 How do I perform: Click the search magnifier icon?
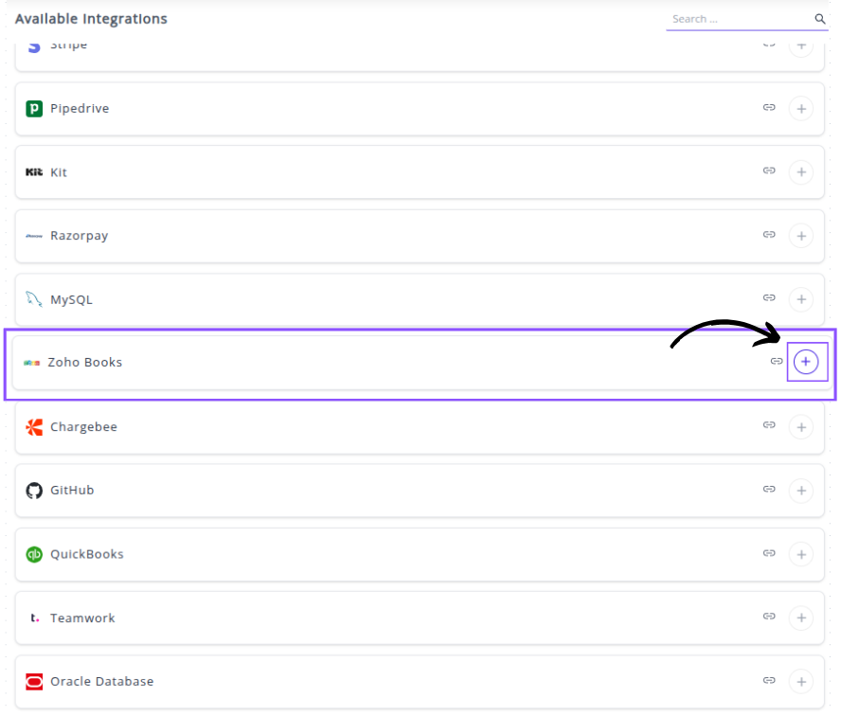click(820, 19)
